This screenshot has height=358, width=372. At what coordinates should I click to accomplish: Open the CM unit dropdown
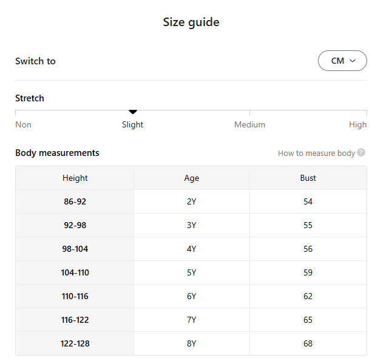point(342,61)
